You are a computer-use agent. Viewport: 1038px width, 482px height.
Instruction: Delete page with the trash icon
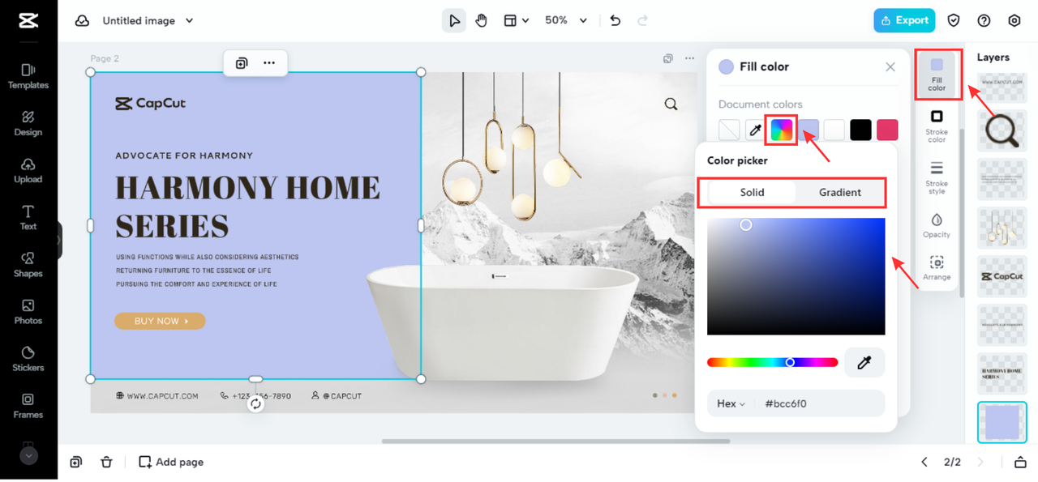point(106,462)
